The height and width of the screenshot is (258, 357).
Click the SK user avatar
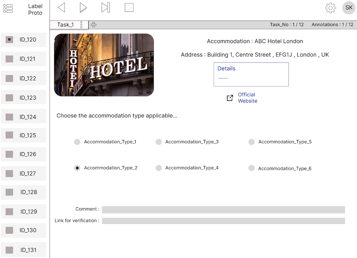click(x=349, y=8)
